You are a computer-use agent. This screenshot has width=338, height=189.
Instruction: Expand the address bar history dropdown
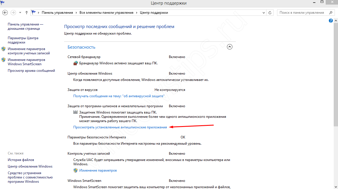tap(264, 13)
